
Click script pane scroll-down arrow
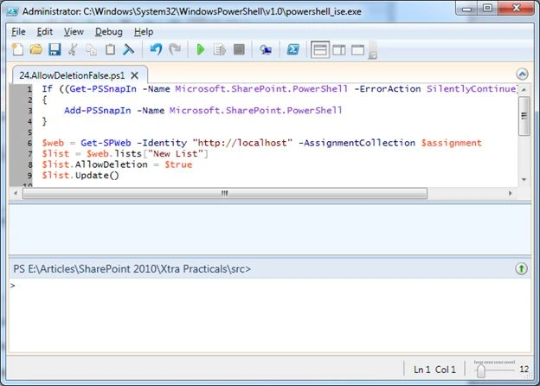click(524, 179)
